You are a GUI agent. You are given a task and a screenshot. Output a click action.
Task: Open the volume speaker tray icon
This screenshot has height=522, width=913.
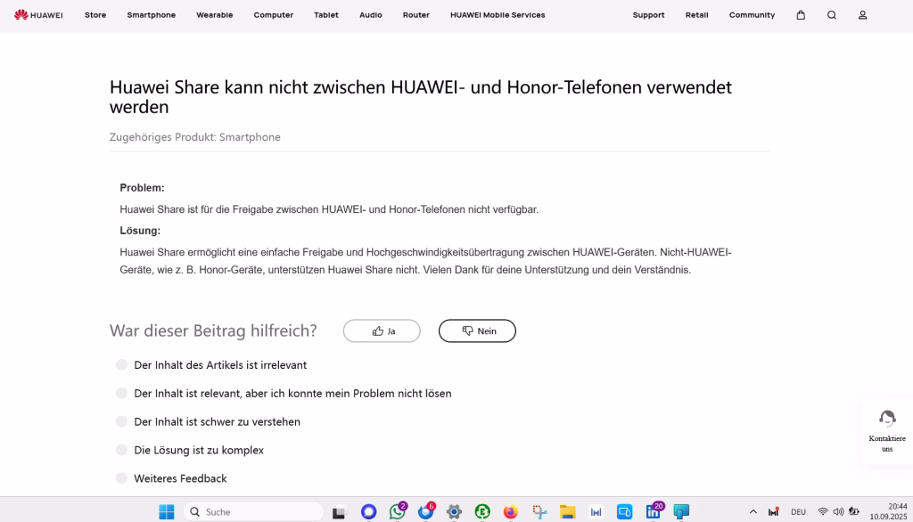[x=838, y=511]
